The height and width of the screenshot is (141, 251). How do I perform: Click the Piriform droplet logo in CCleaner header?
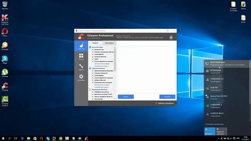click(x=171, y=37)
